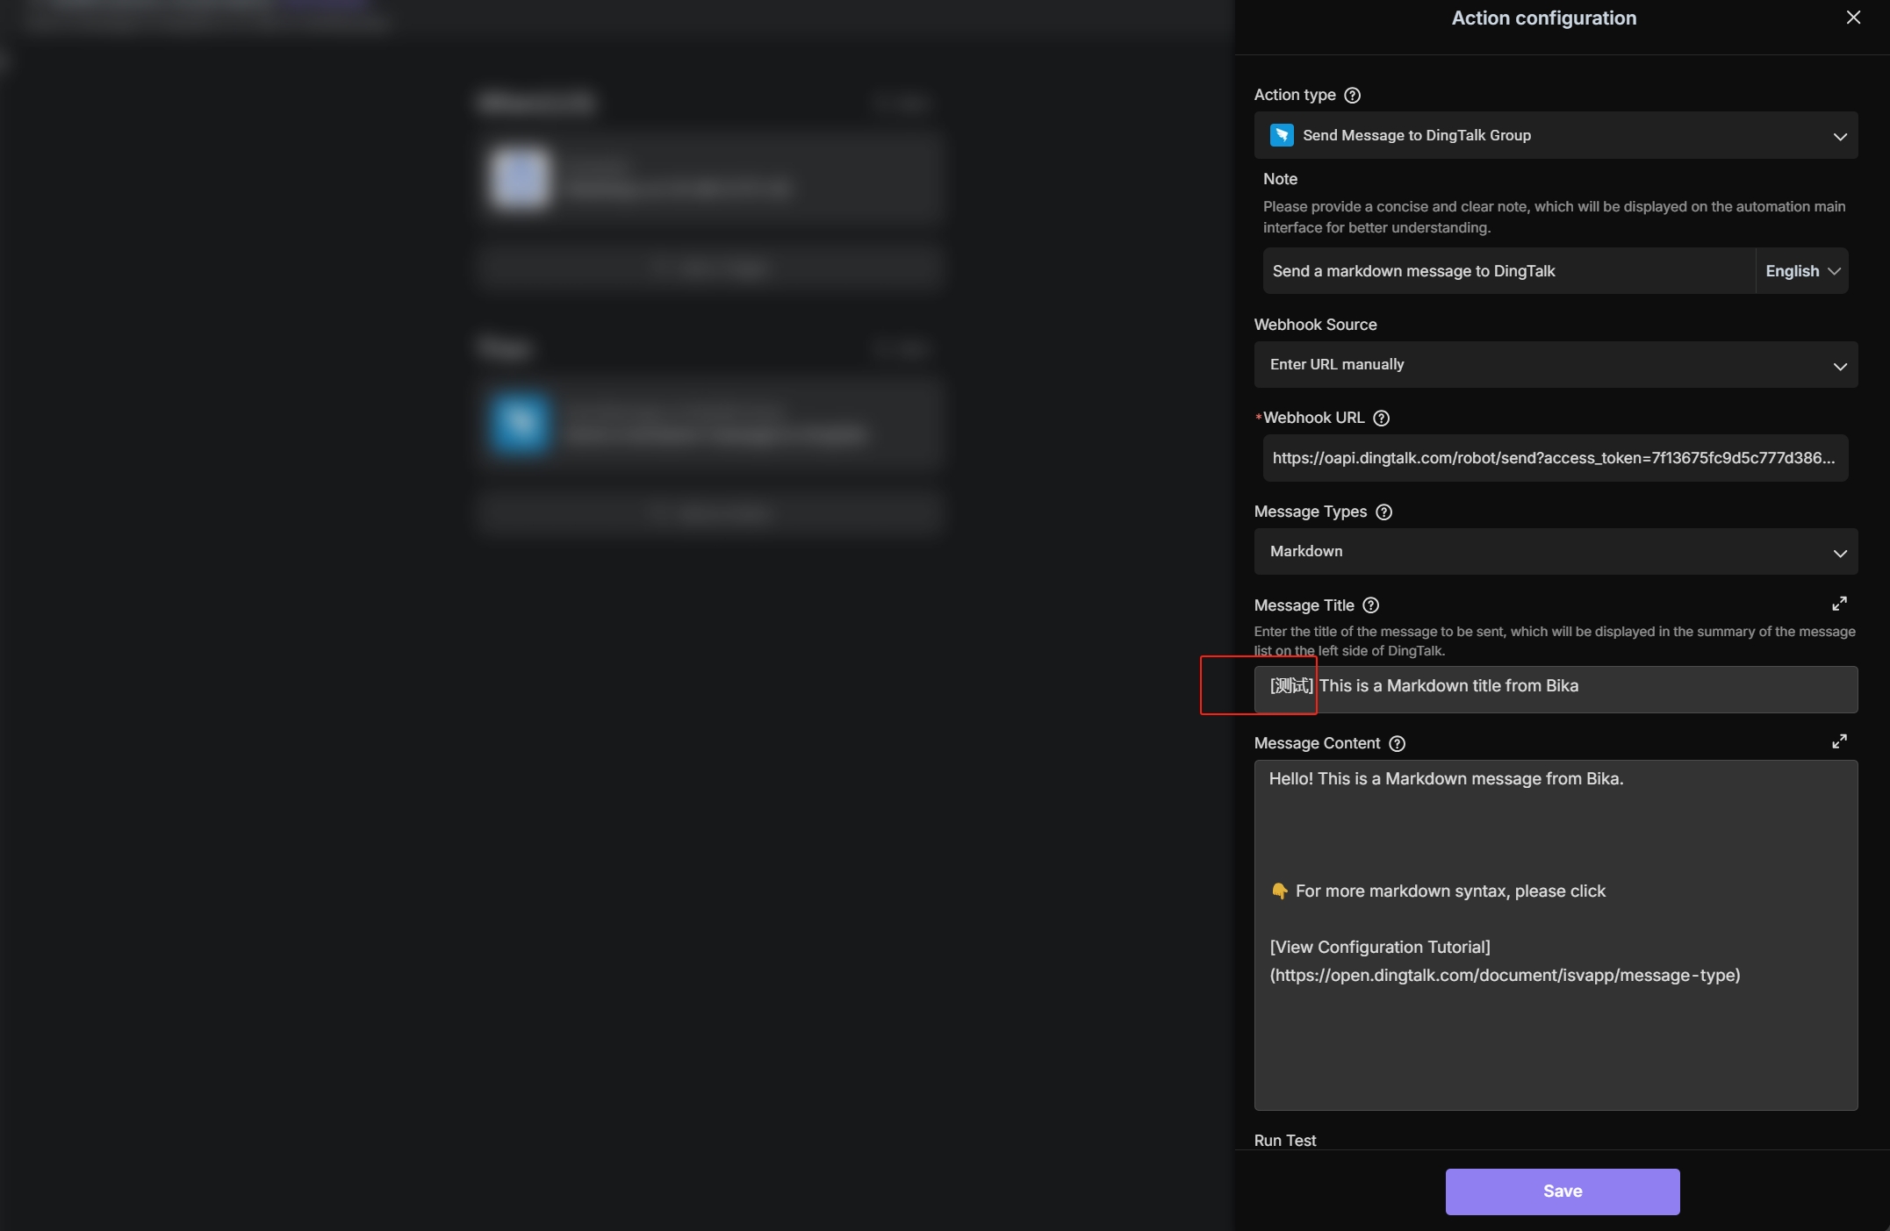Click the blurred trigger card behind panel
Screen dimensions: 1890x1231
(711, 178)
